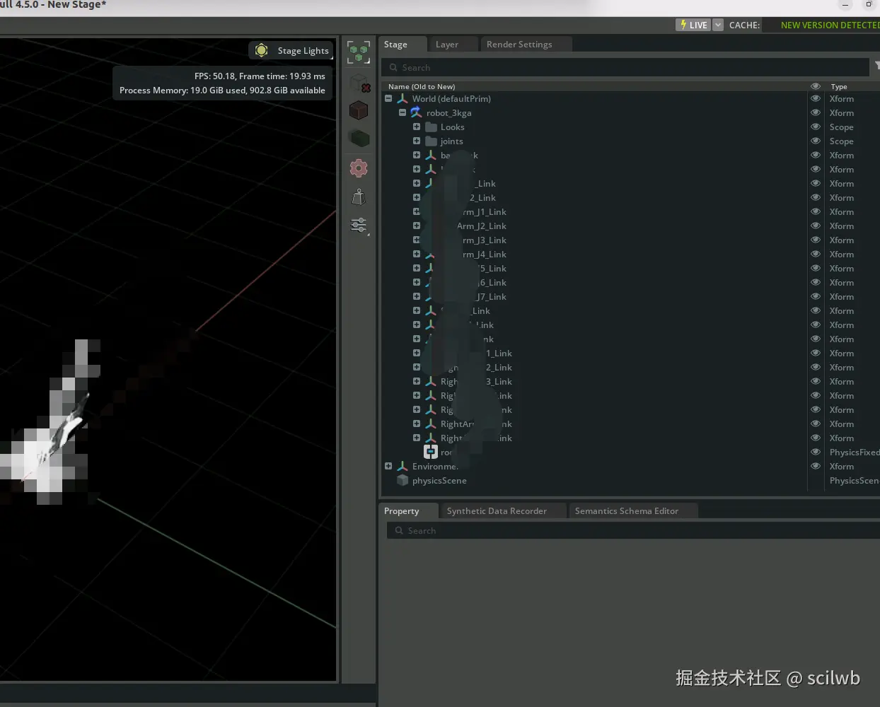This screenshot has width=880, height=707.
Task: Collapse the robot_3kga tree node
Action: click(x=403, y=113)
